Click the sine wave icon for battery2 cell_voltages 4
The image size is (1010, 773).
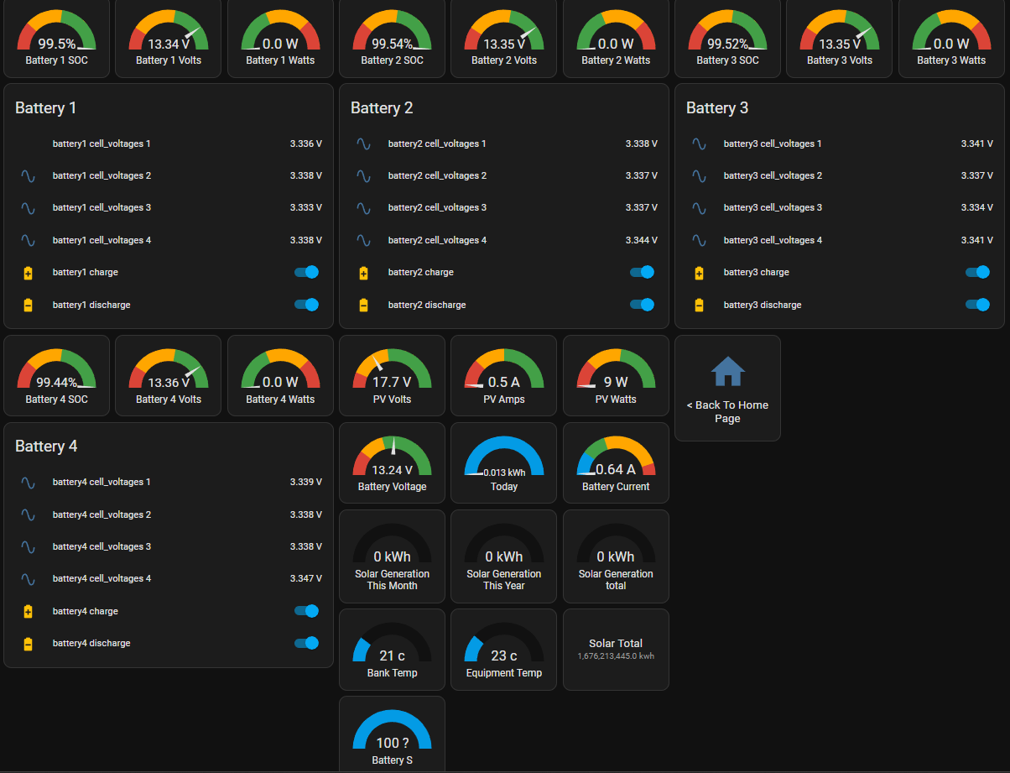(x=363, y=241)
